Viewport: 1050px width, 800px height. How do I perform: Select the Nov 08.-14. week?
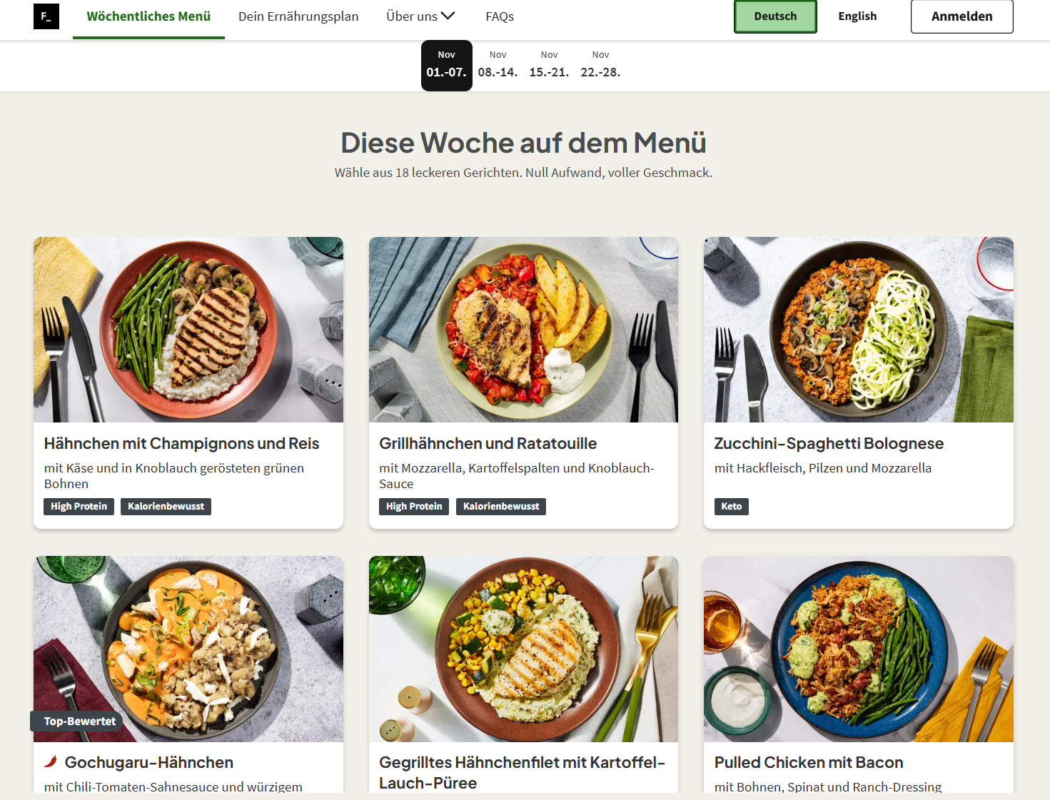click(x=498, y=65)
